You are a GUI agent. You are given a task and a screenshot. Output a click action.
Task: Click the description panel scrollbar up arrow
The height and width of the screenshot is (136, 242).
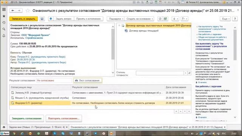[113, 27]
